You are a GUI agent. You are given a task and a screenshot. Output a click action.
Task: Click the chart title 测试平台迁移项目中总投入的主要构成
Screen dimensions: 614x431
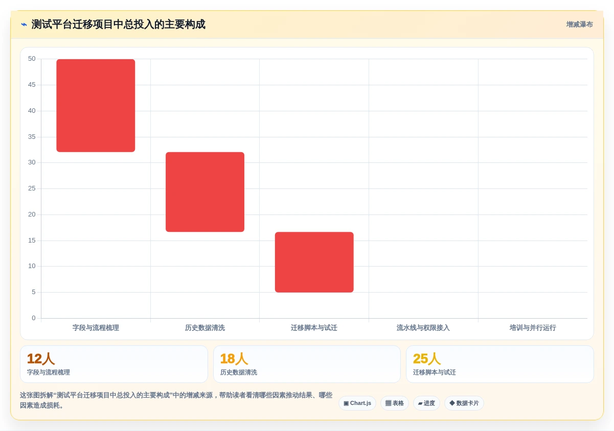tap(119, 25)
